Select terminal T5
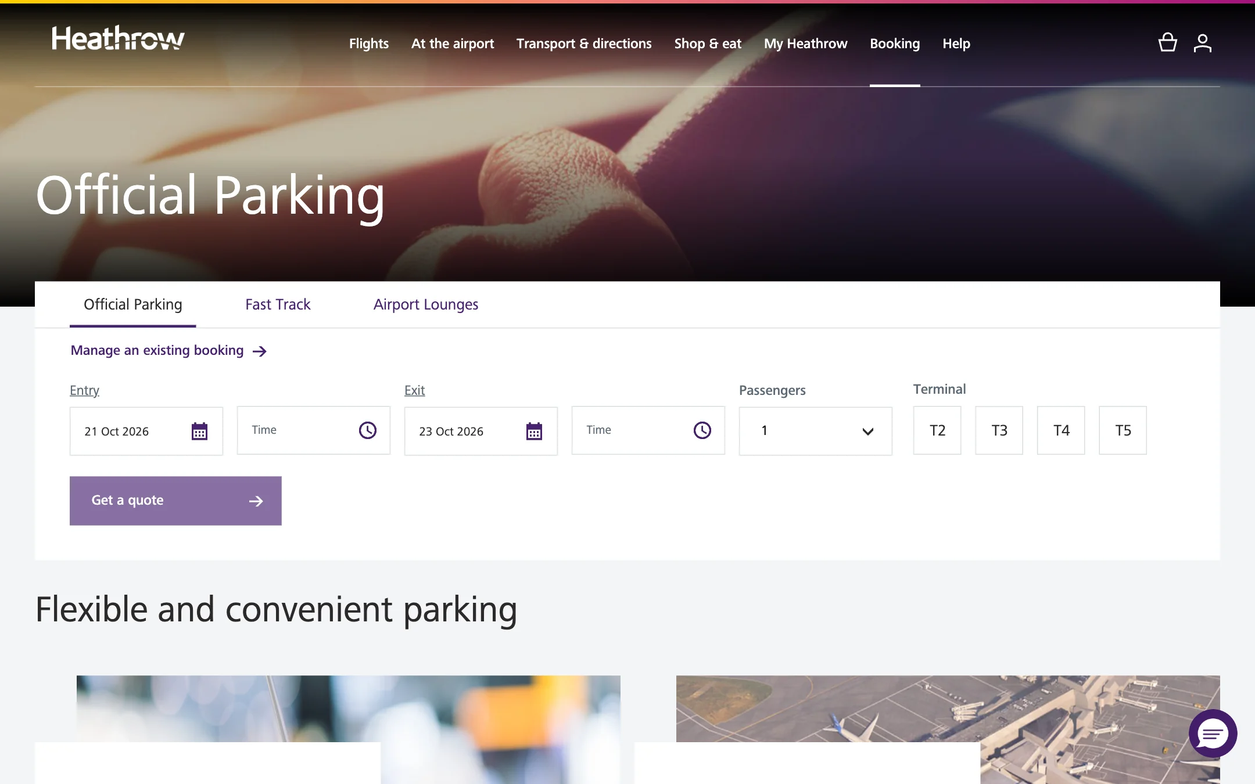 pos(1123,430)
